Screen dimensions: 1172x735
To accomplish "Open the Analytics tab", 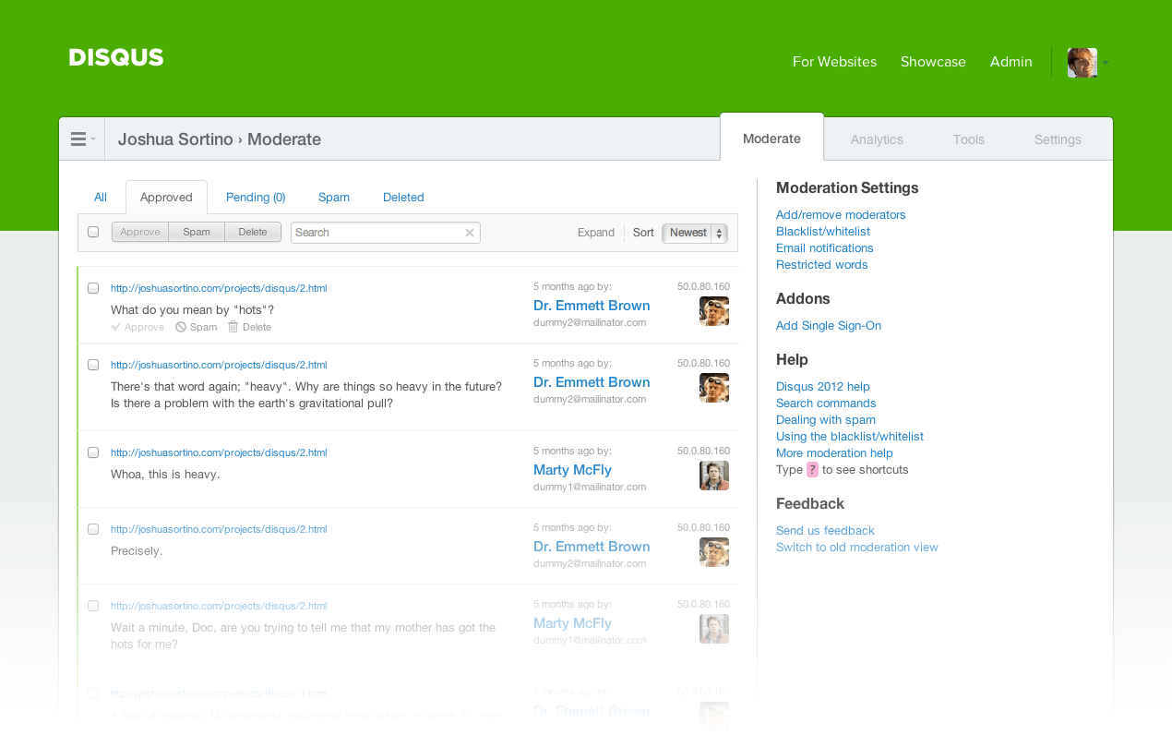I will coord(877,139).
